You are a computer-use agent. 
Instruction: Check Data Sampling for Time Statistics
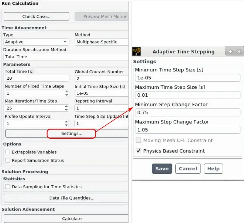[8, 187]
